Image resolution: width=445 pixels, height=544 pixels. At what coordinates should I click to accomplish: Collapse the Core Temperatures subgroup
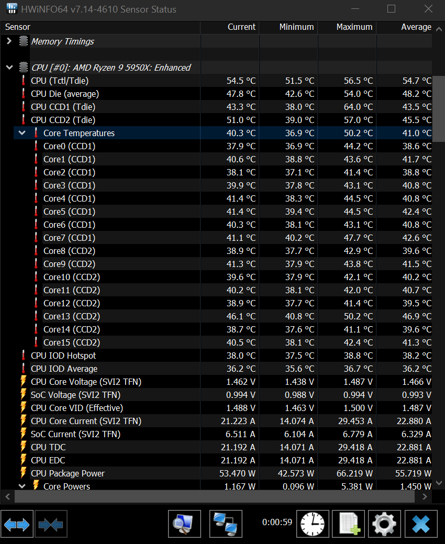pos(22,133)
